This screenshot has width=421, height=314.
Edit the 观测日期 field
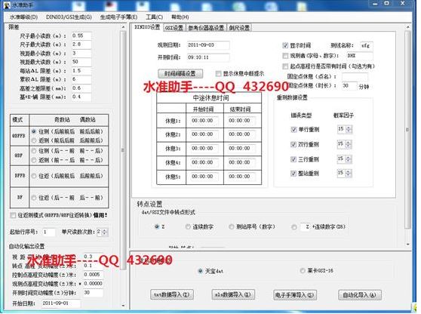208,45
